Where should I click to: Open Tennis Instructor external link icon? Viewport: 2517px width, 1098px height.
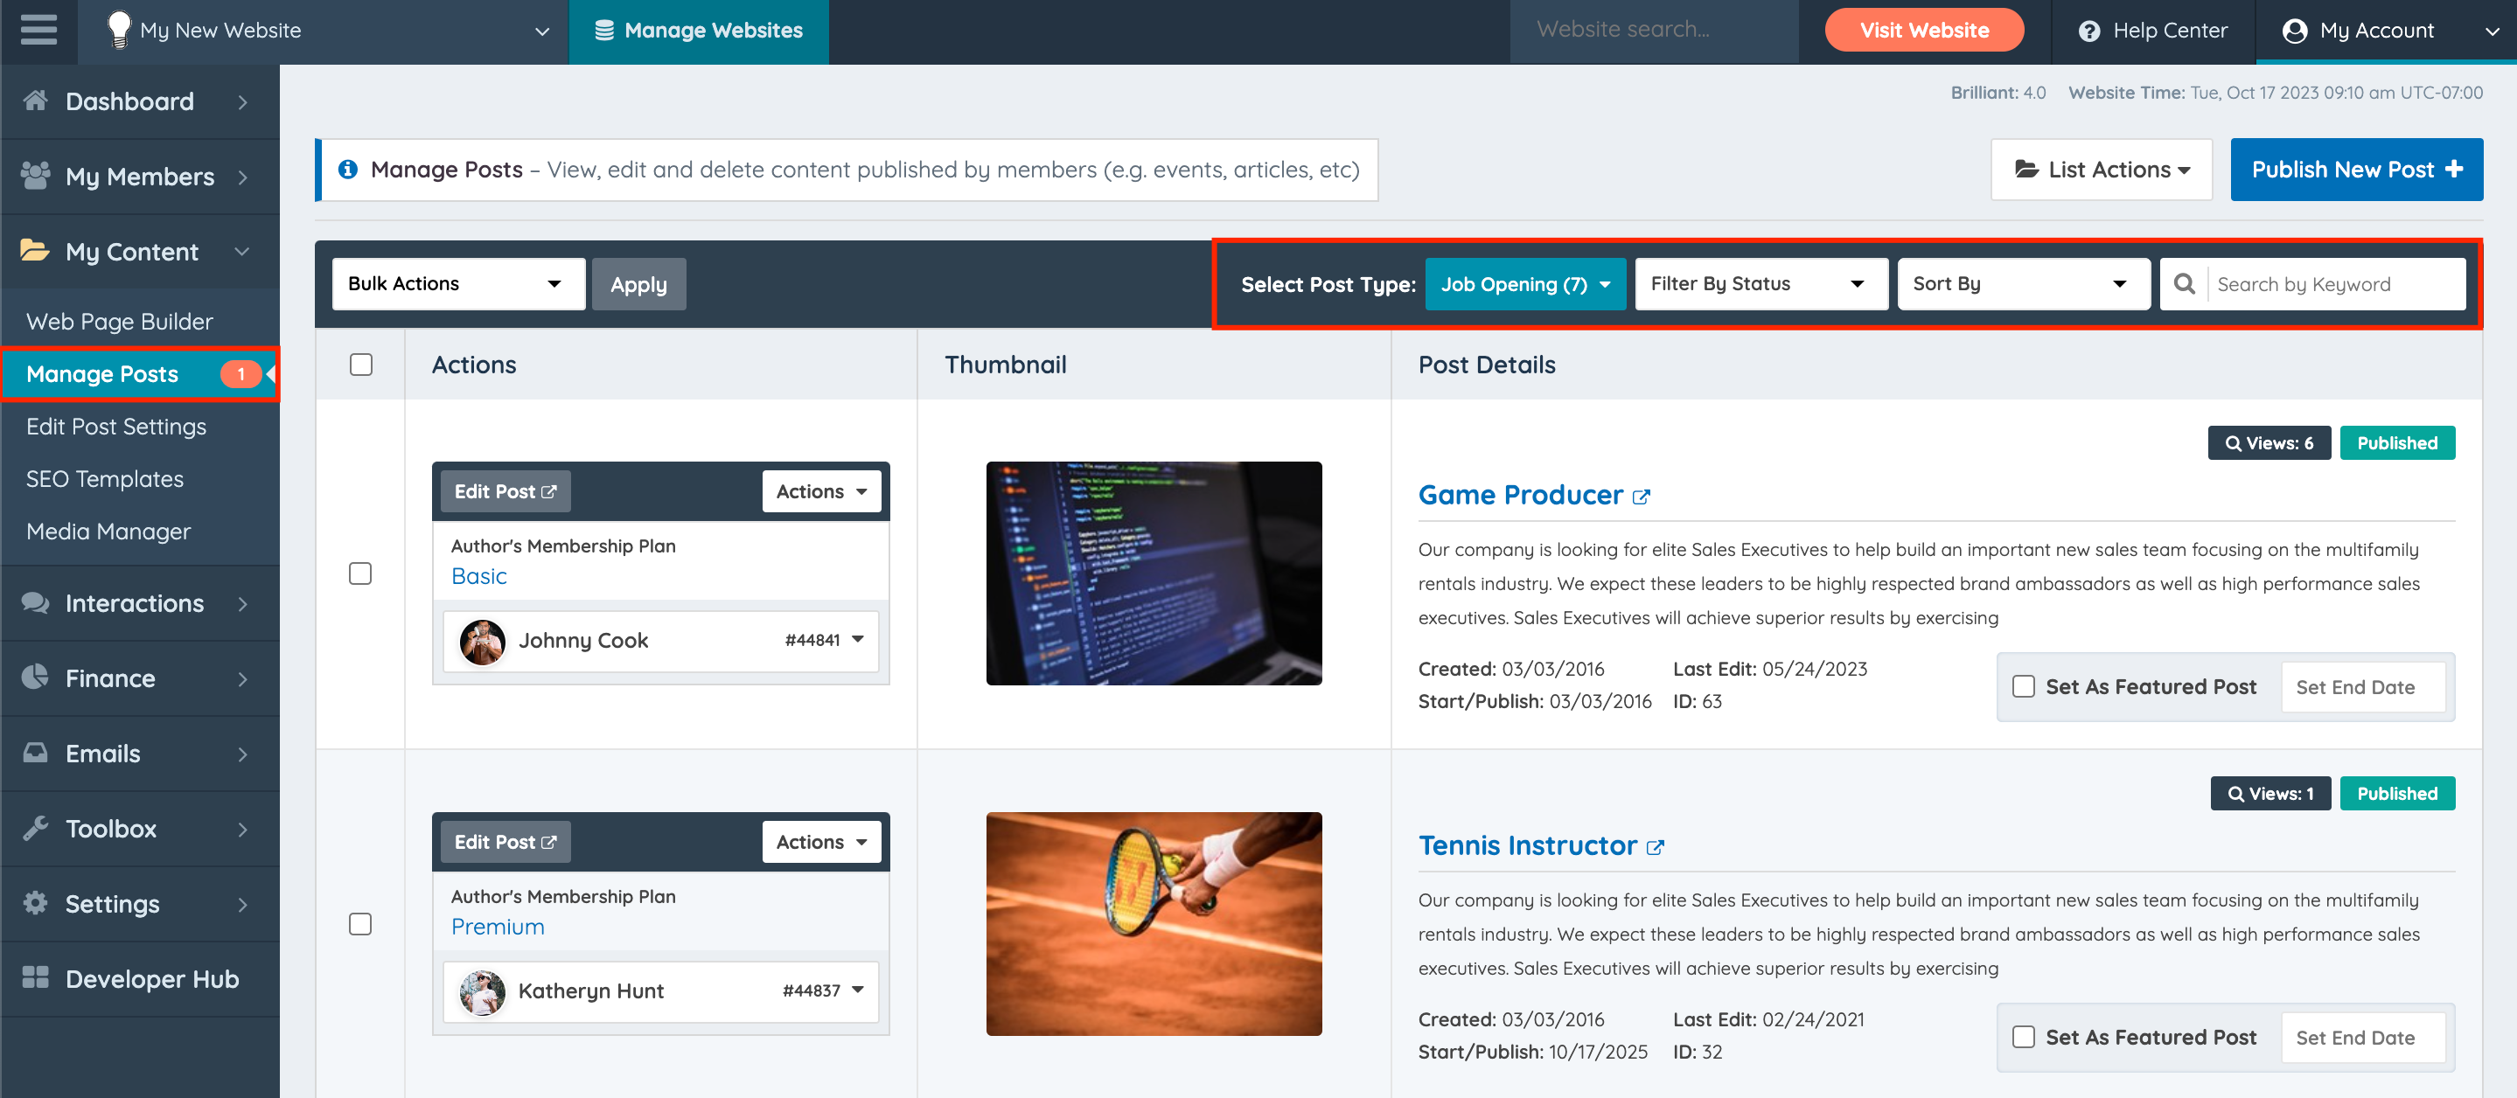click(x=1656, y=847)
